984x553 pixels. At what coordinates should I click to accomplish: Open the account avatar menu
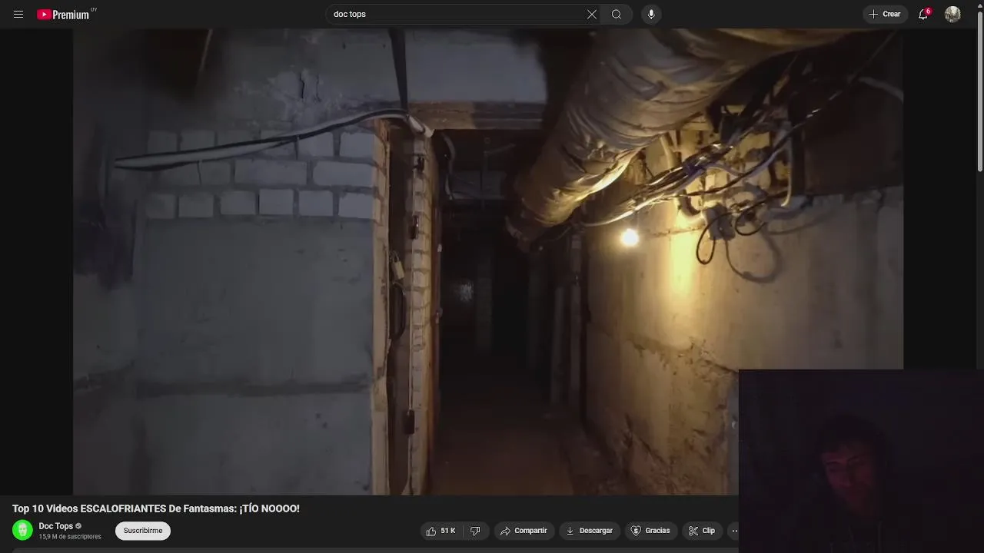click(x=952, y=15)
